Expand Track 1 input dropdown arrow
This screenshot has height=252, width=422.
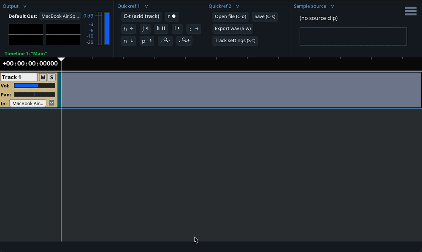point(51,103)
